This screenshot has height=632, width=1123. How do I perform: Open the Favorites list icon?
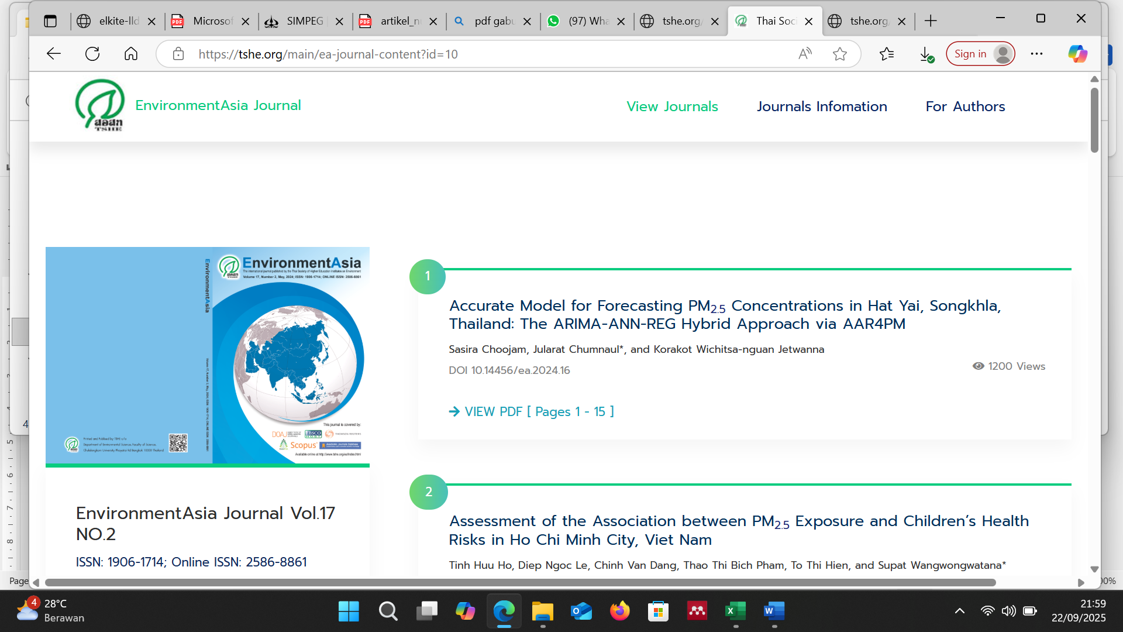[887, 54]
